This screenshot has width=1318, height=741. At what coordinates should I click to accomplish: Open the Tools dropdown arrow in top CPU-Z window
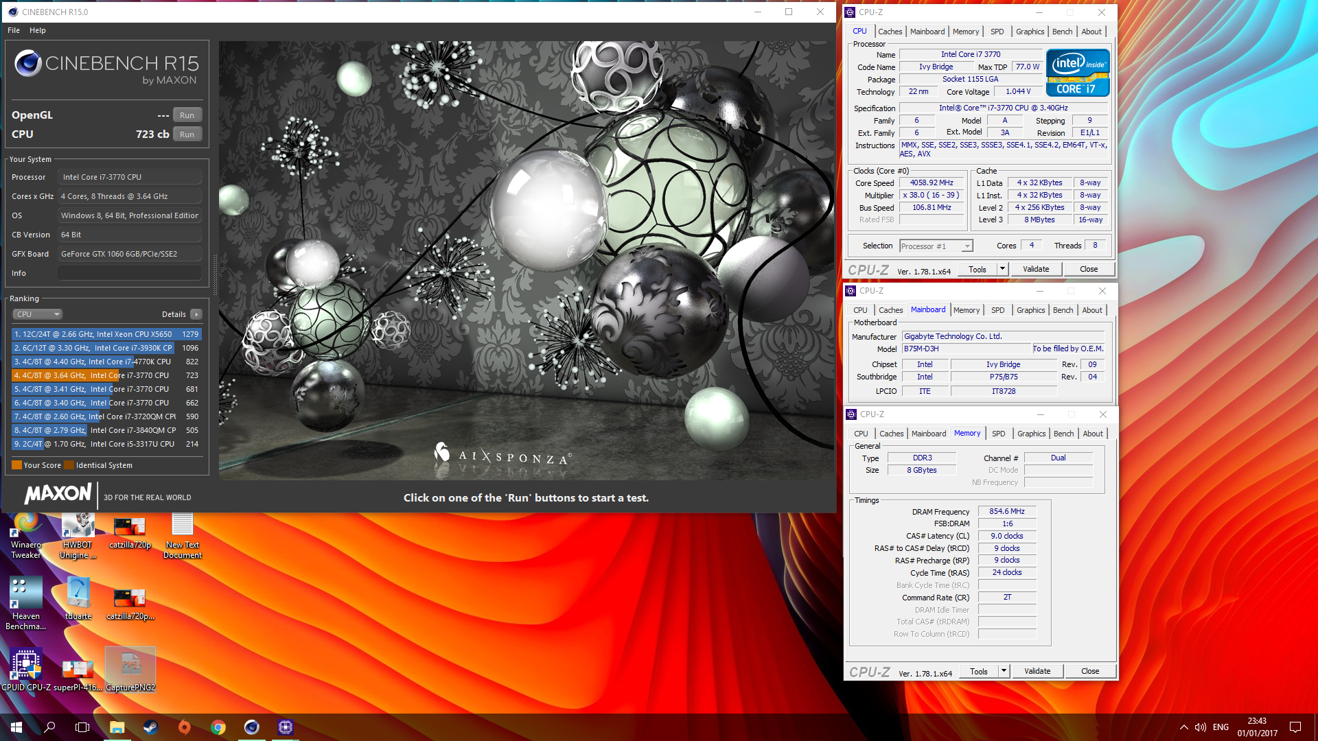pos(1002,269)
